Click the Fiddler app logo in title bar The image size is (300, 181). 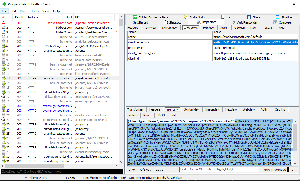(x=4, y=4)
